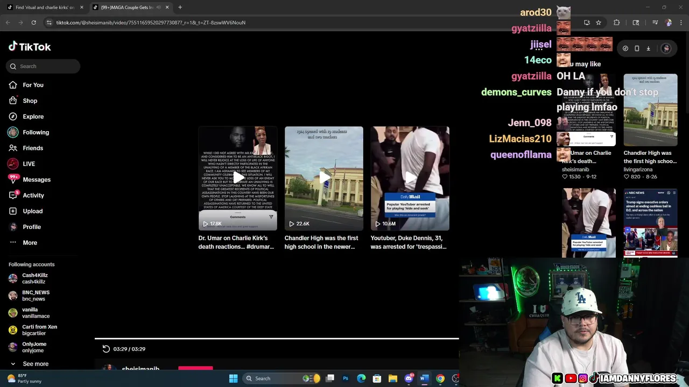Viewport: 689px width, 387px height.
Task: Click the video progress bar
Action: (x=277, y=339)
